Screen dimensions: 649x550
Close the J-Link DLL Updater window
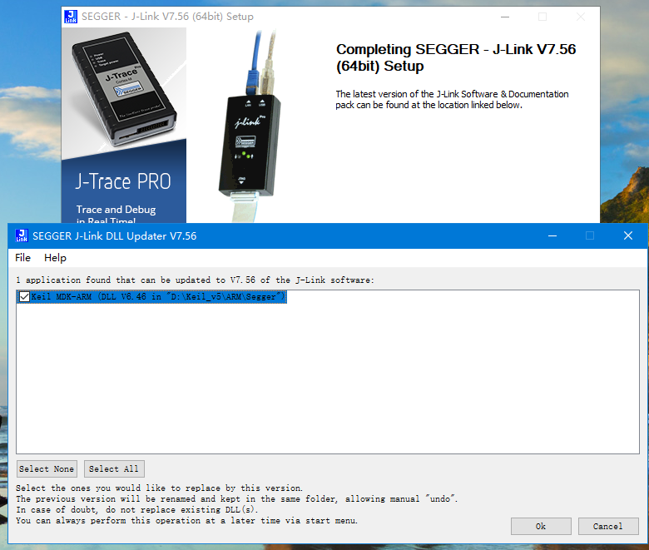coord(628,235)
